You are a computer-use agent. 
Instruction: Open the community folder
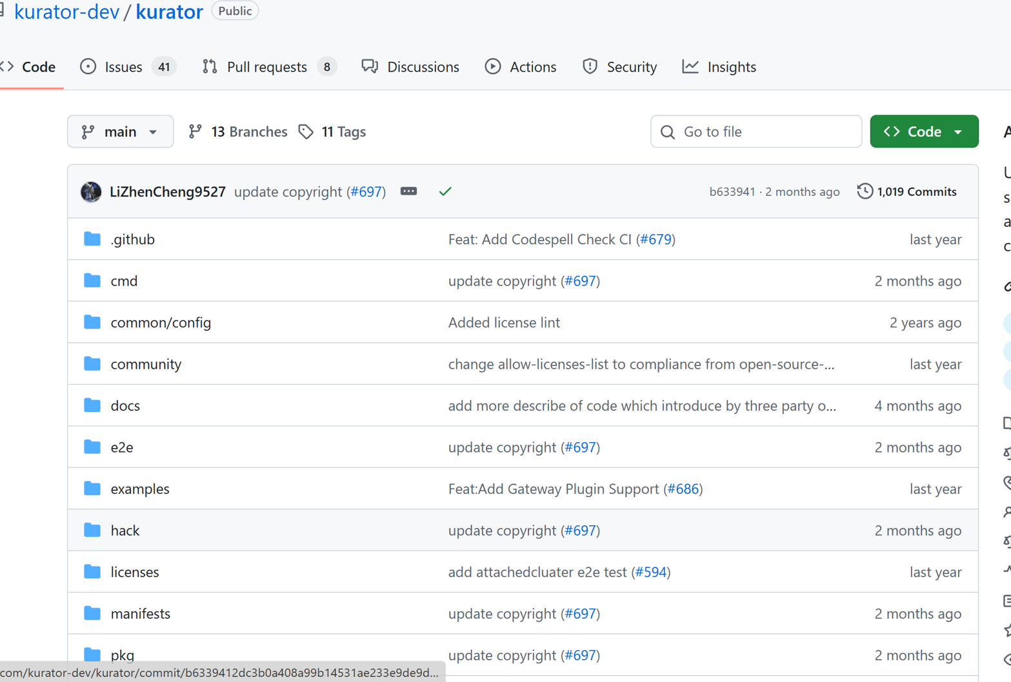point(146,364)
